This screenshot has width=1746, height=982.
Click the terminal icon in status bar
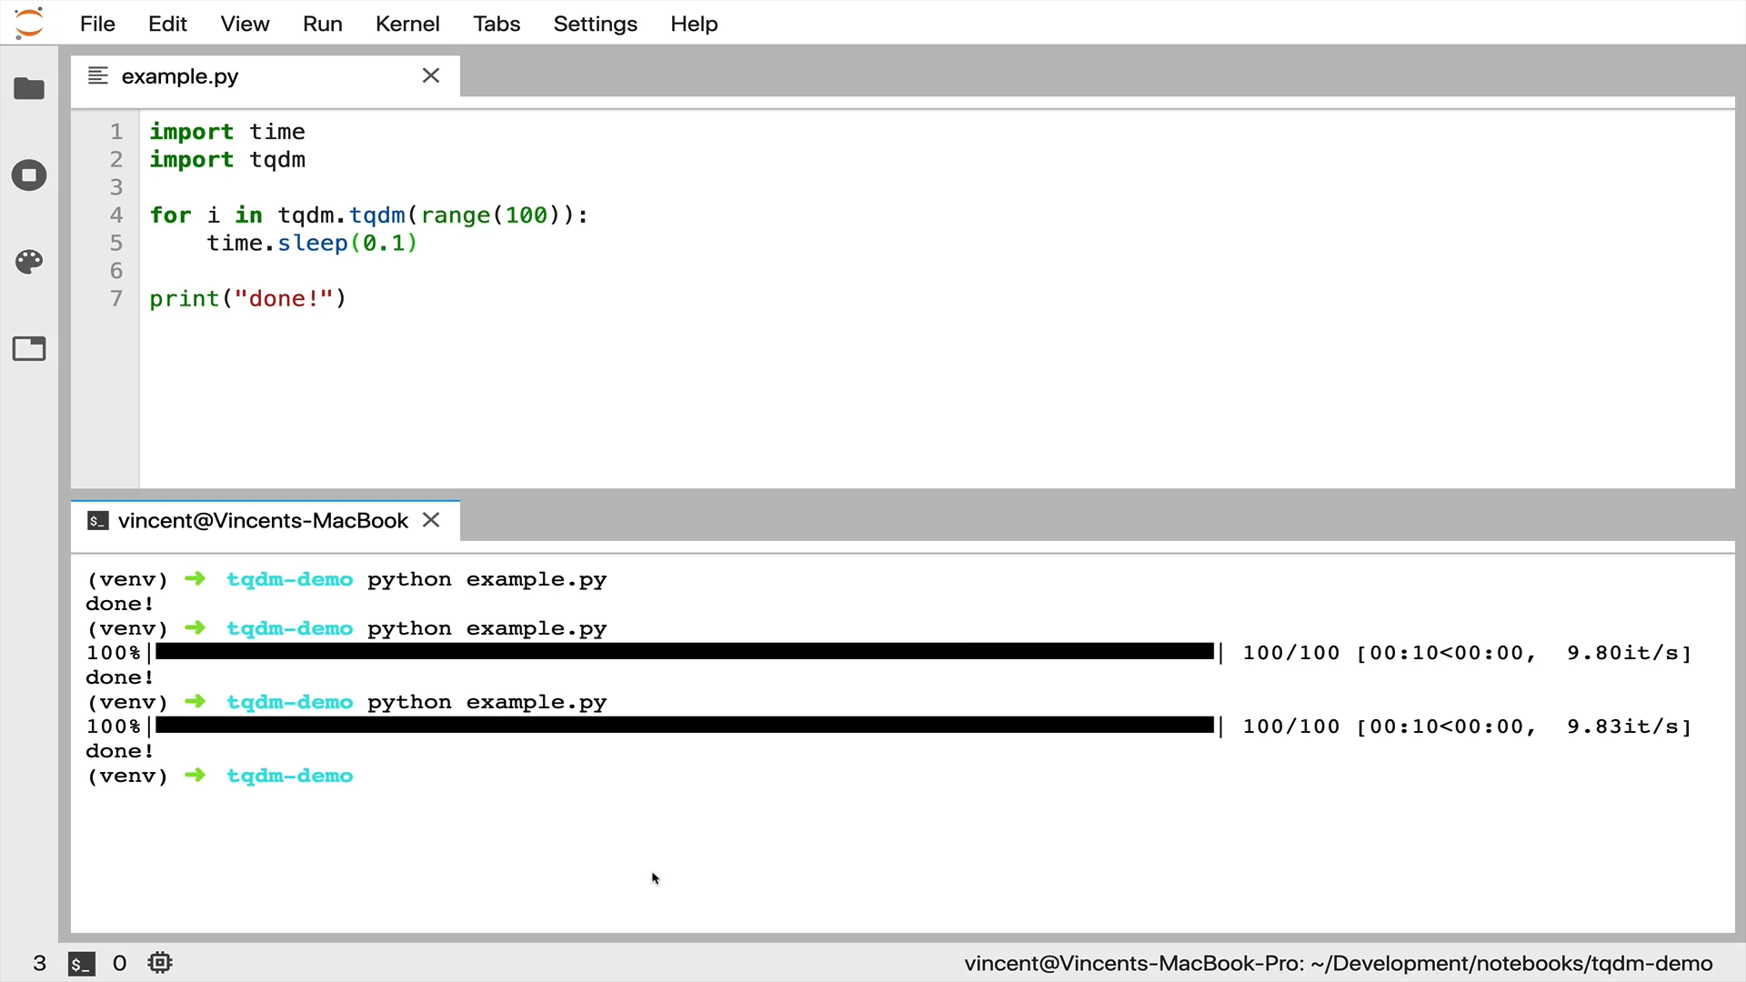click(x=82, y=964)
